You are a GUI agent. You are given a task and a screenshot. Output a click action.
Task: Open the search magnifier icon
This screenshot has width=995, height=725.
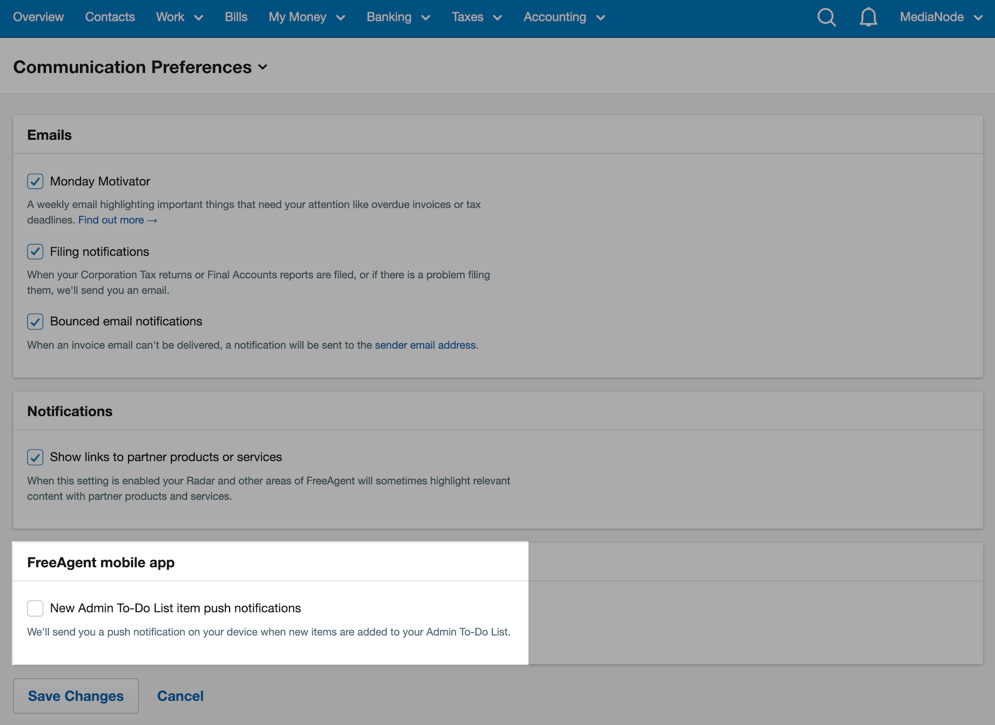[x=826, y=17]
